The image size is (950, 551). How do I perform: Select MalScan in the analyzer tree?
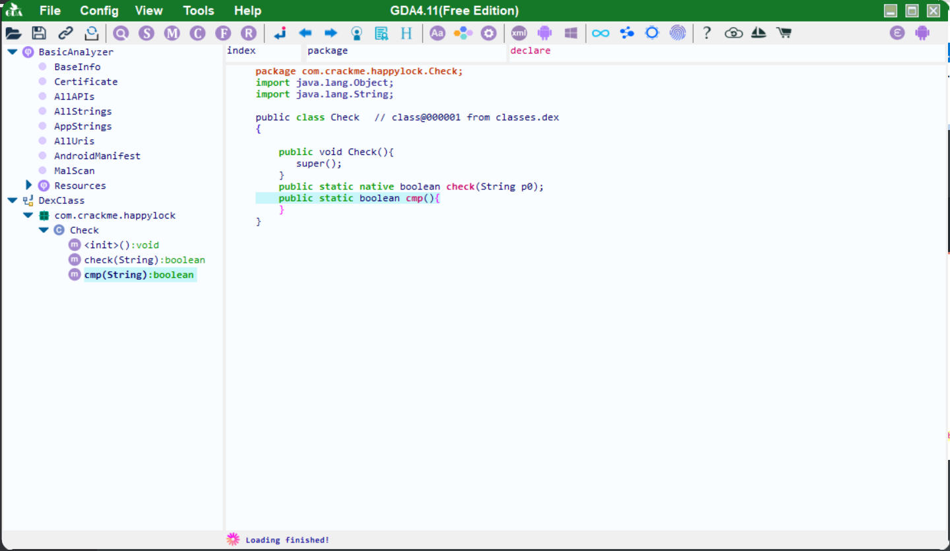75,171
